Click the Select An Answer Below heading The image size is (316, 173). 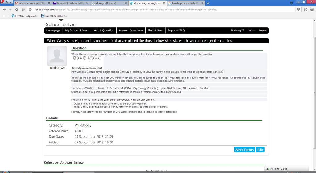click(64, 163)
